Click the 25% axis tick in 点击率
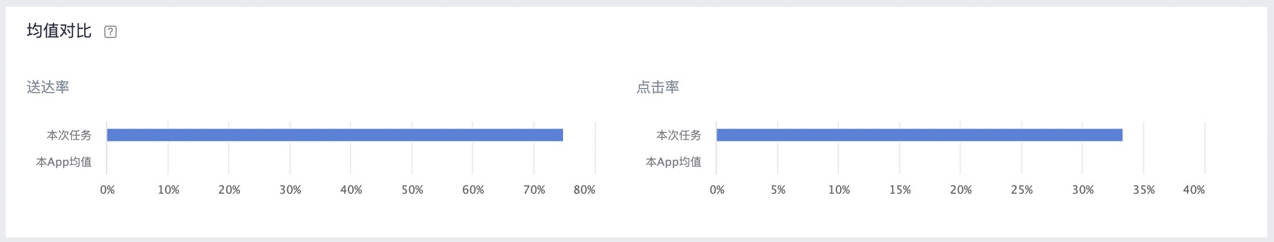1274x242 pixels. click(1022, 190)
